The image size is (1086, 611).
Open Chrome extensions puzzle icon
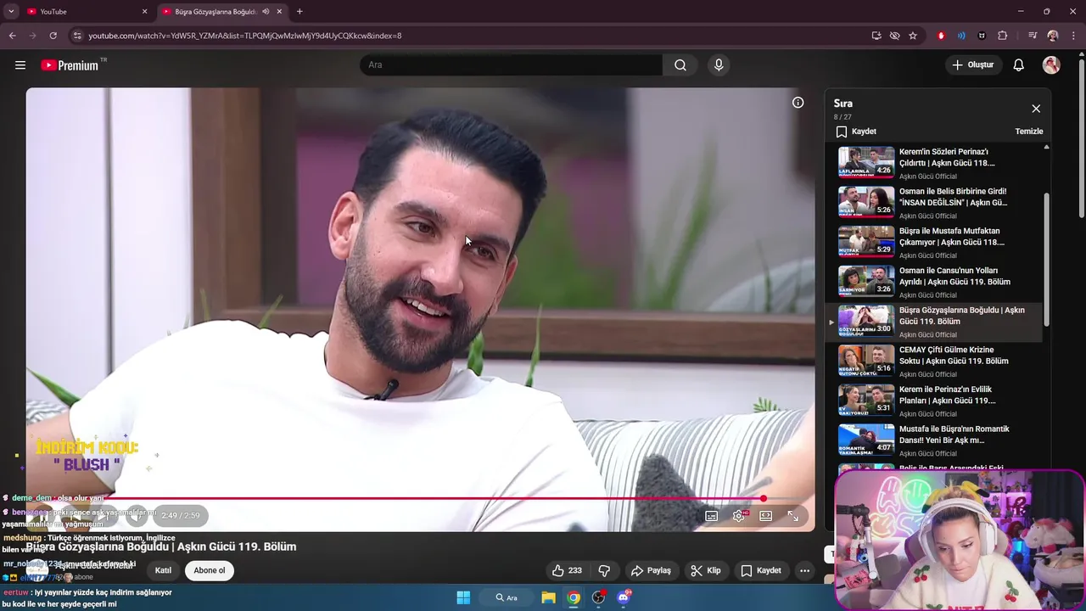tap(1003, 36)
